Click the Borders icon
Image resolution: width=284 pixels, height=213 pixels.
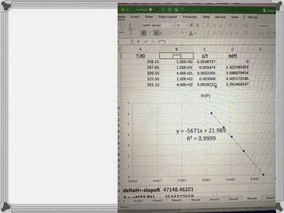tap(169, 33)
